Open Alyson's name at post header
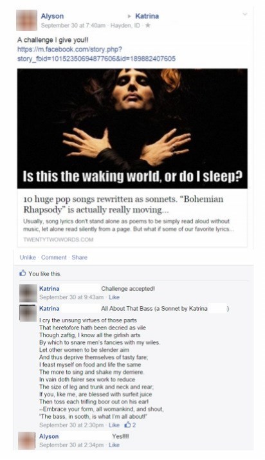The height and width of the screenshot is (460, 265). point(52,16)
